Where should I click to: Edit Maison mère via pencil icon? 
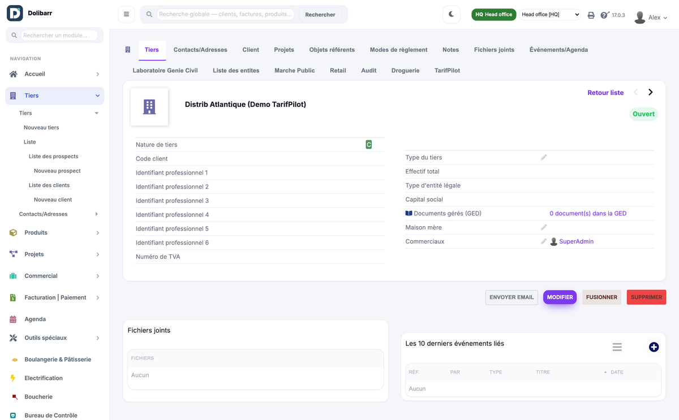544,227
